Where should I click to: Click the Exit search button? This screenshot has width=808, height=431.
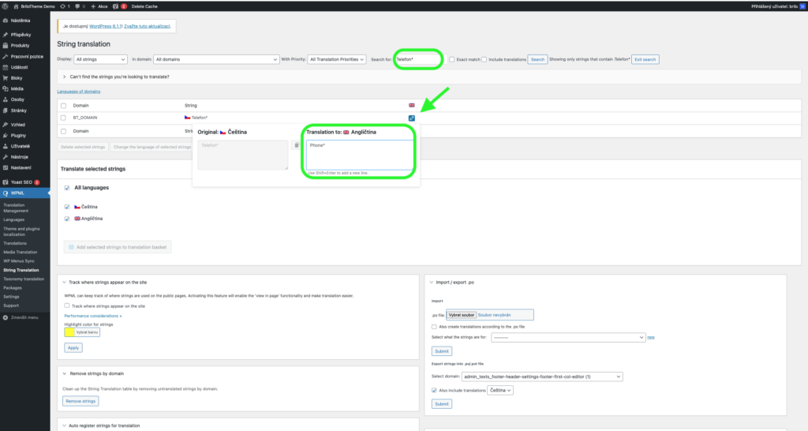click(644, 59)
